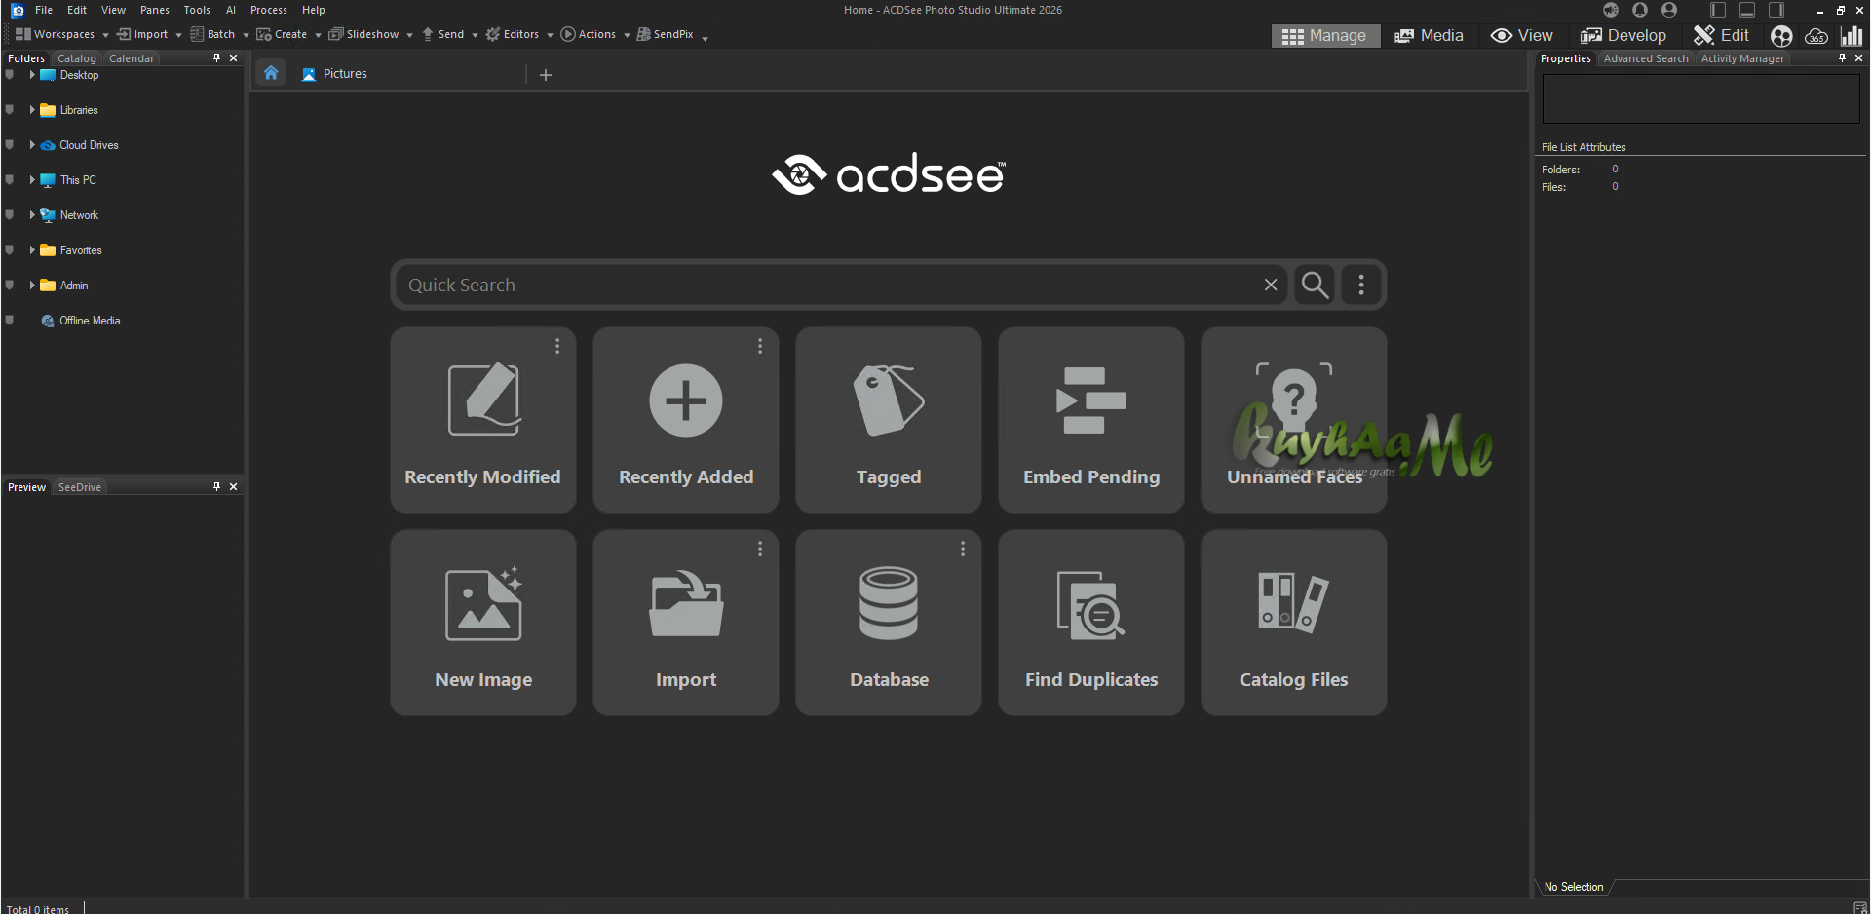Switch to Develop mode
This screenshot has height=914, width=1871.
pos(1623,36)
